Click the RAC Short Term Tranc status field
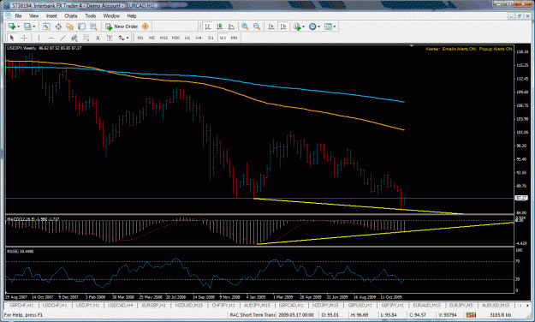 pos(253,315)
